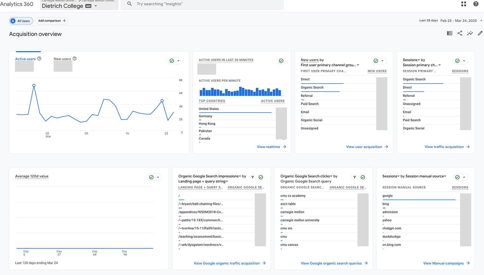Click green check status on Search clicks card
Screen dimensions: 484x275
coord(363,177)
